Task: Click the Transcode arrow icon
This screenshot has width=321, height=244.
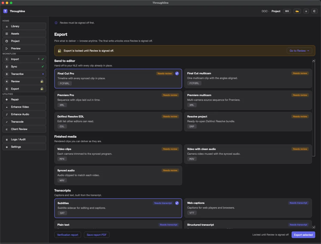Action: [7, 122]
